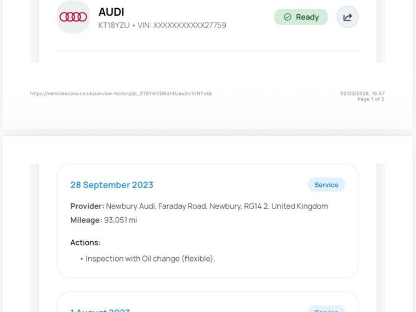The image size is (416, 312).
Task: Click the KT18YZU registration number
Action: (x=114, y=25)
